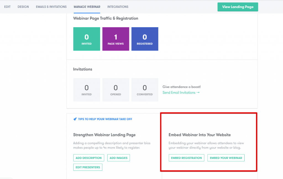The height and width of the screenshot is (179, 283).
Task: Select the EDIT PRESENTERS button
Action: pyautogui.click(x=88, y=167)
